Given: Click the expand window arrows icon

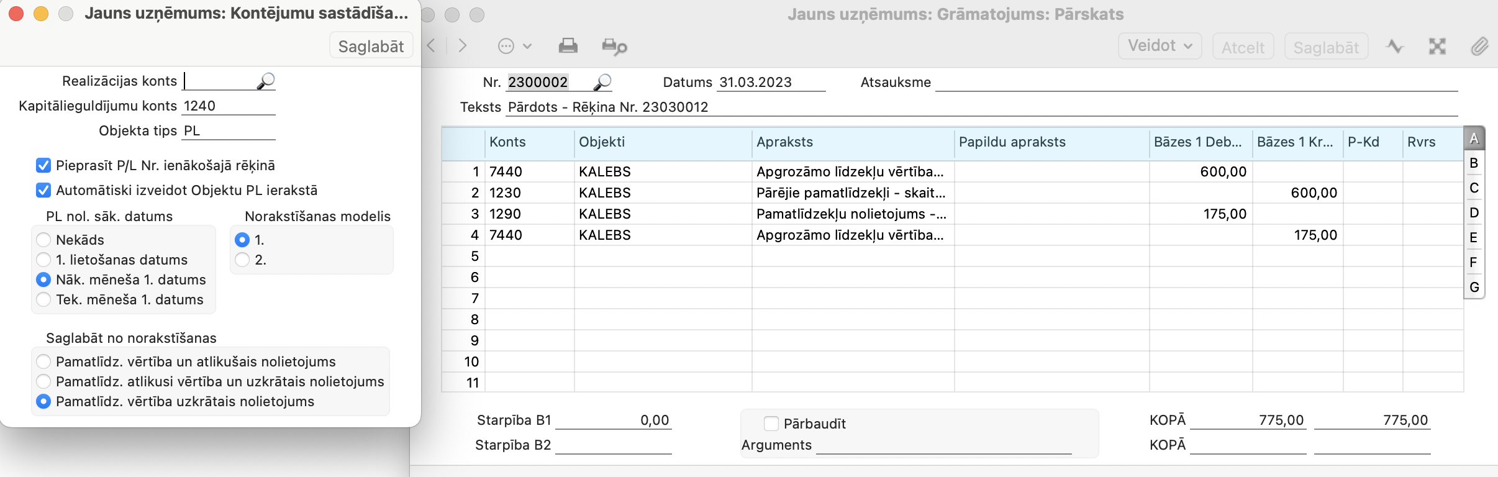Looking at the screenshot, I should tap(1437, 47).
